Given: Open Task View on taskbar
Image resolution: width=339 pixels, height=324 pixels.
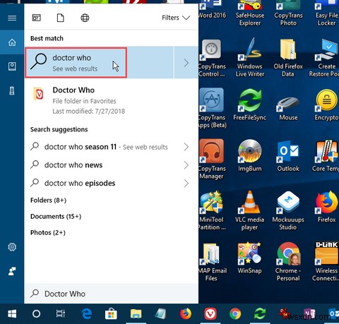Looking at the screenshot, I should click(61, 313).
